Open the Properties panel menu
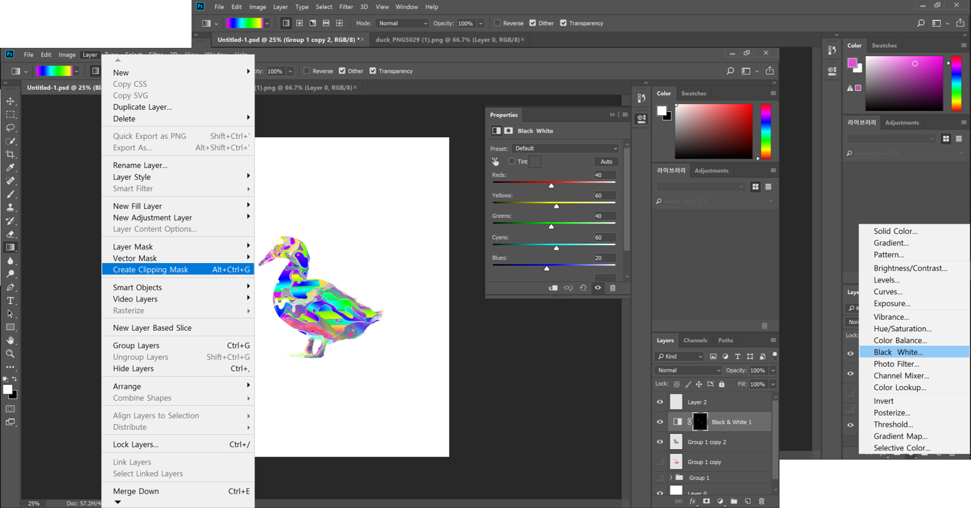The width and height of the screenshot is (971, 508). point(625,115)
